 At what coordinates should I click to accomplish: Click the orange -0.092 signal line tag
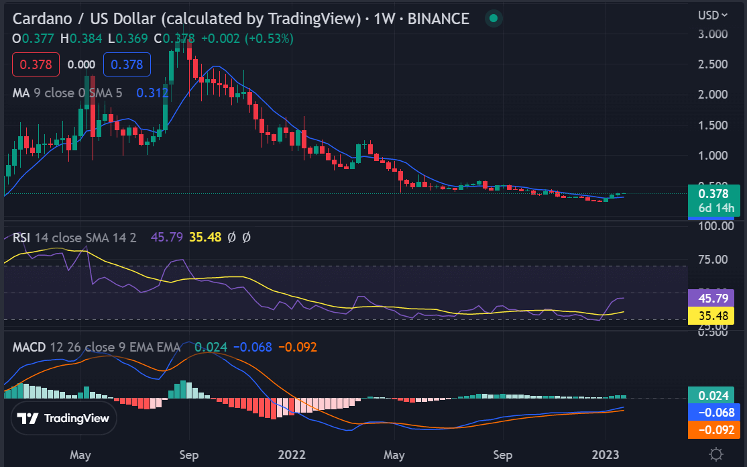click(714, 430)
